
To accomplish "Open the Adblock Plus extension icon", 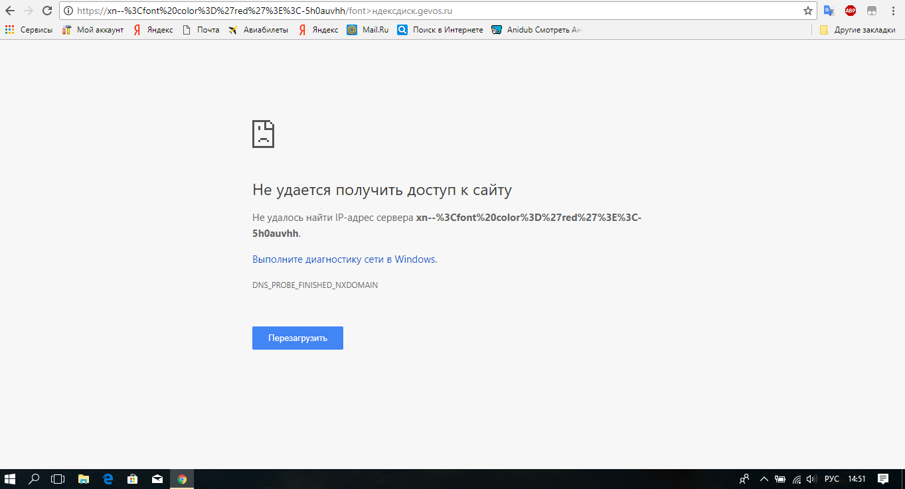I will [850, 11].
